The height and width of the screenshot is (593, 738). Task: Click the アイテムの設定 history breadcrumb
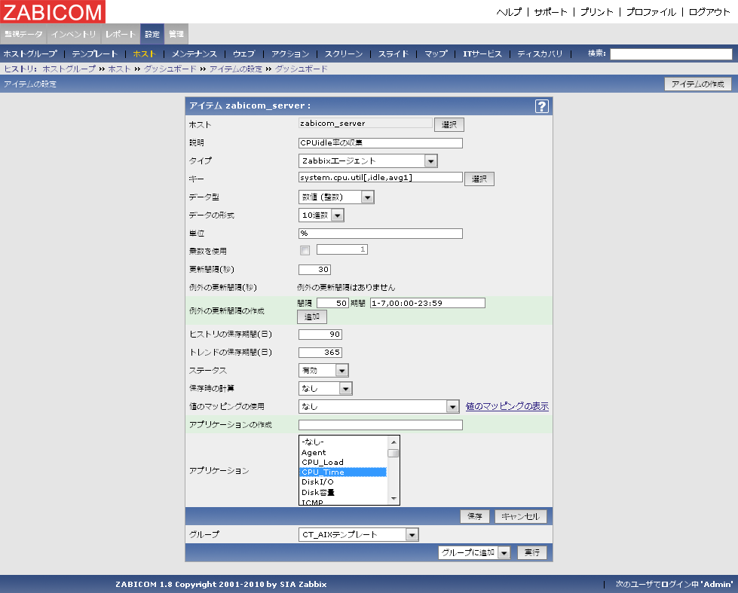coord(236,69)
